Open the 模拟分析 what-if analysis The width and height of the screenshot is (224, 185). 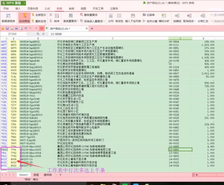[164, 18]
